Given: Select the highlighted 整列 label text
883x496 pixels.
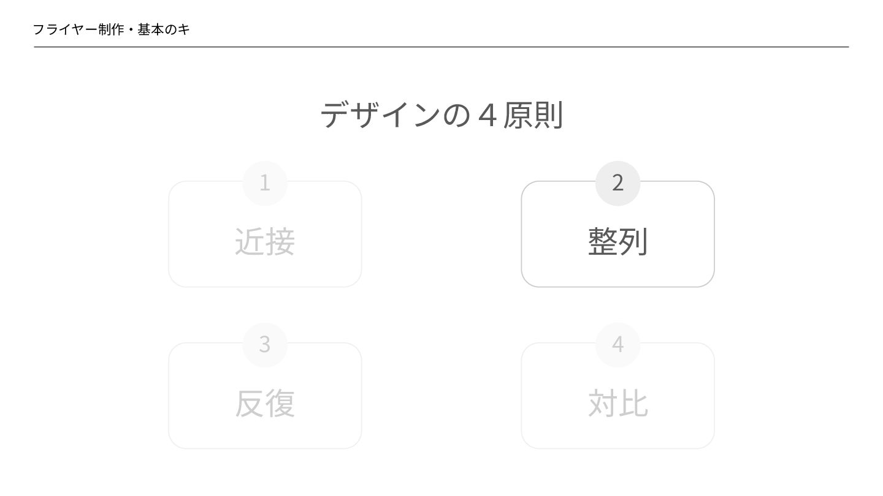Looking at the screenshot, I should (617, 241).
